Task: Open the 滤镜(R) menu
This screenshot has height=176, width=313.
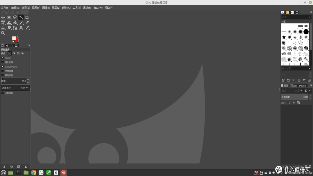Action: click(87, 8)
